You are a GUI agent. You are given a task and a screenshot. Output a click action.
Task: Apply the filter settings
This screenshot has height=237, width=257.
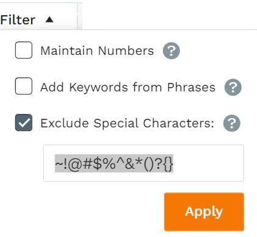(x=204, y=211)
